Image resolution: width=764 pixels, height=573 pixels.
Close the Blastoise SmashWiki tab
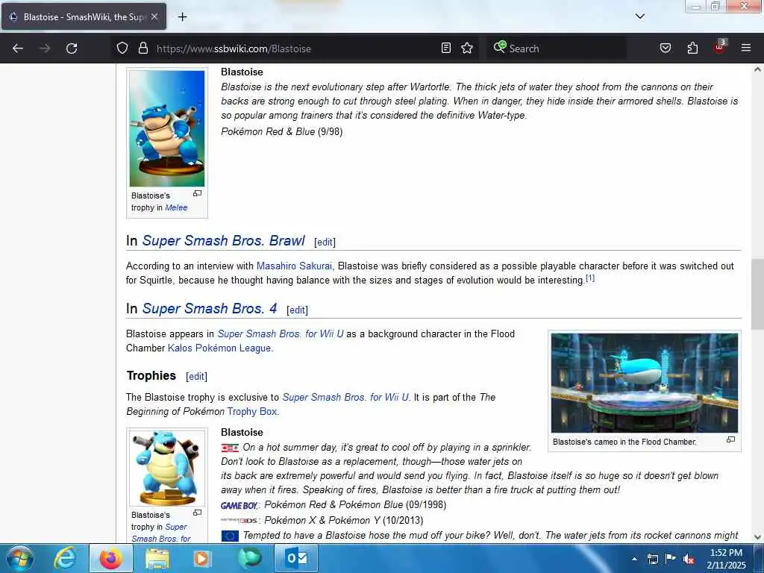pyautogui.click(x=154, y=16)
